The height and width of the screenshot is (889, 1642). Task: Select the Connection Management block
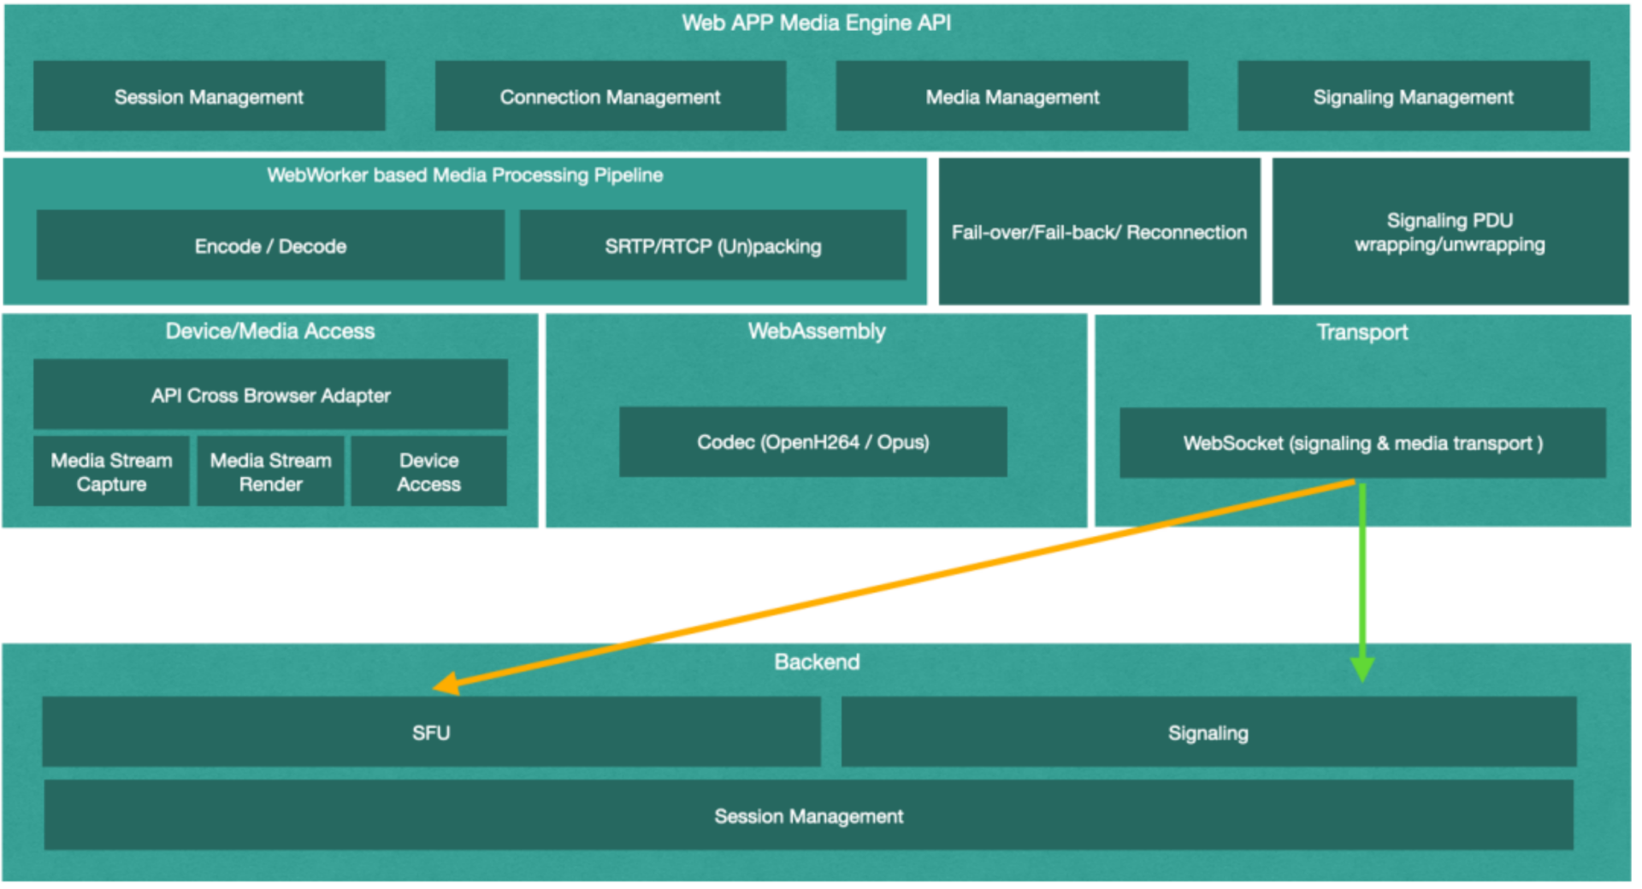coord(611,96)
